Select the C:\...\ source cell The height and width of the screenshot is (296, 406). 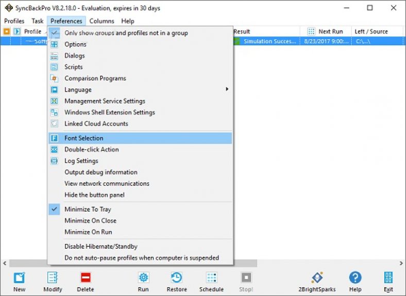pos(378,41)
